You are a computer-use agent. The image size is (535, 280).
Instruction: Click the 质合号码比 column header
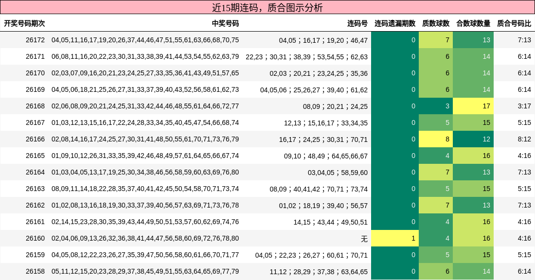(514, 23)
